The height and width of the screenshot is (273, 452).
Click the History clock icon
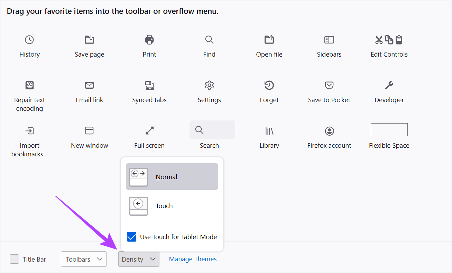click(x=29, y=40)
